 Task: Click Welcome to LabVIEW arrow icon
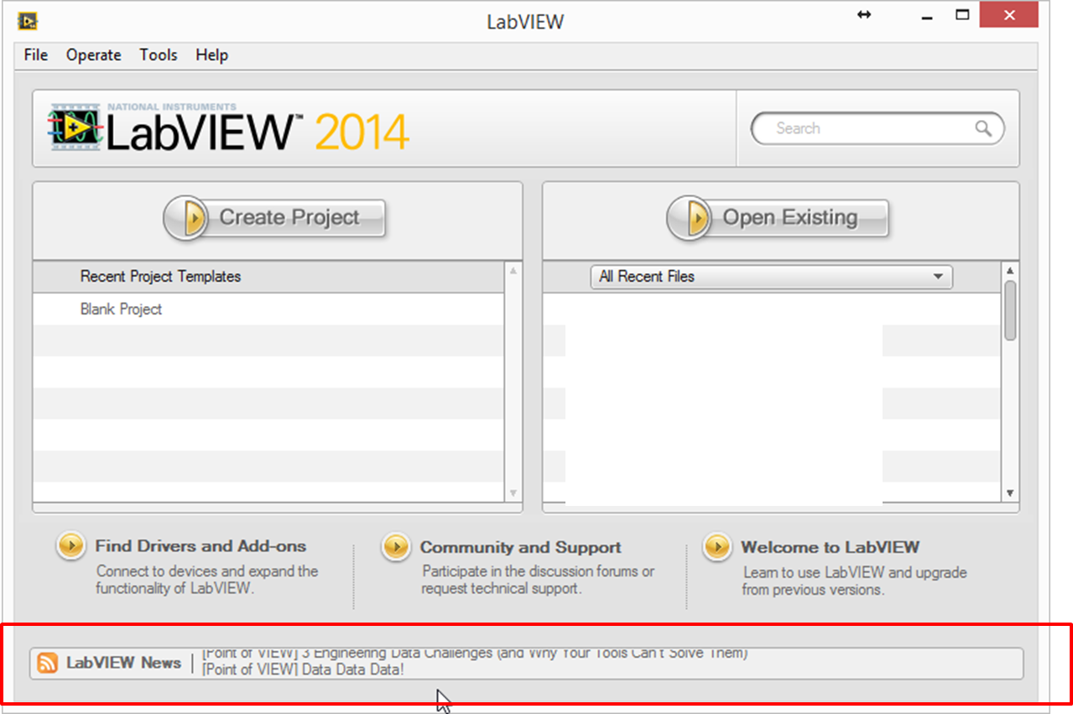[x=717, y=547]
